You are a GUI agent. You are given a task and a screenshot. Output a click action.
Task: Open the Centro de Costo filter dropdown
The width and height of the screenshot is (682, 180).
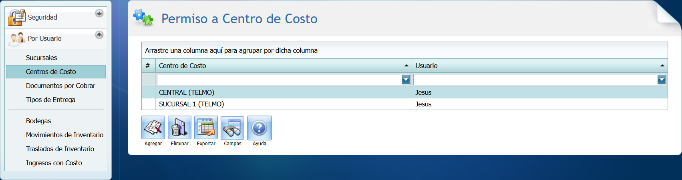click(x=406, y=80)
